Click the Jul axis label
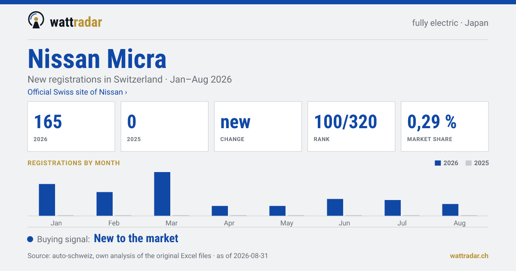 (402, 223)
